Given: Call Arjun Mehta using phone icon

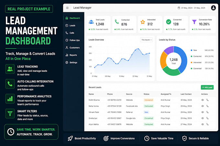Looking at the screenshot, I should coord(207,124).
